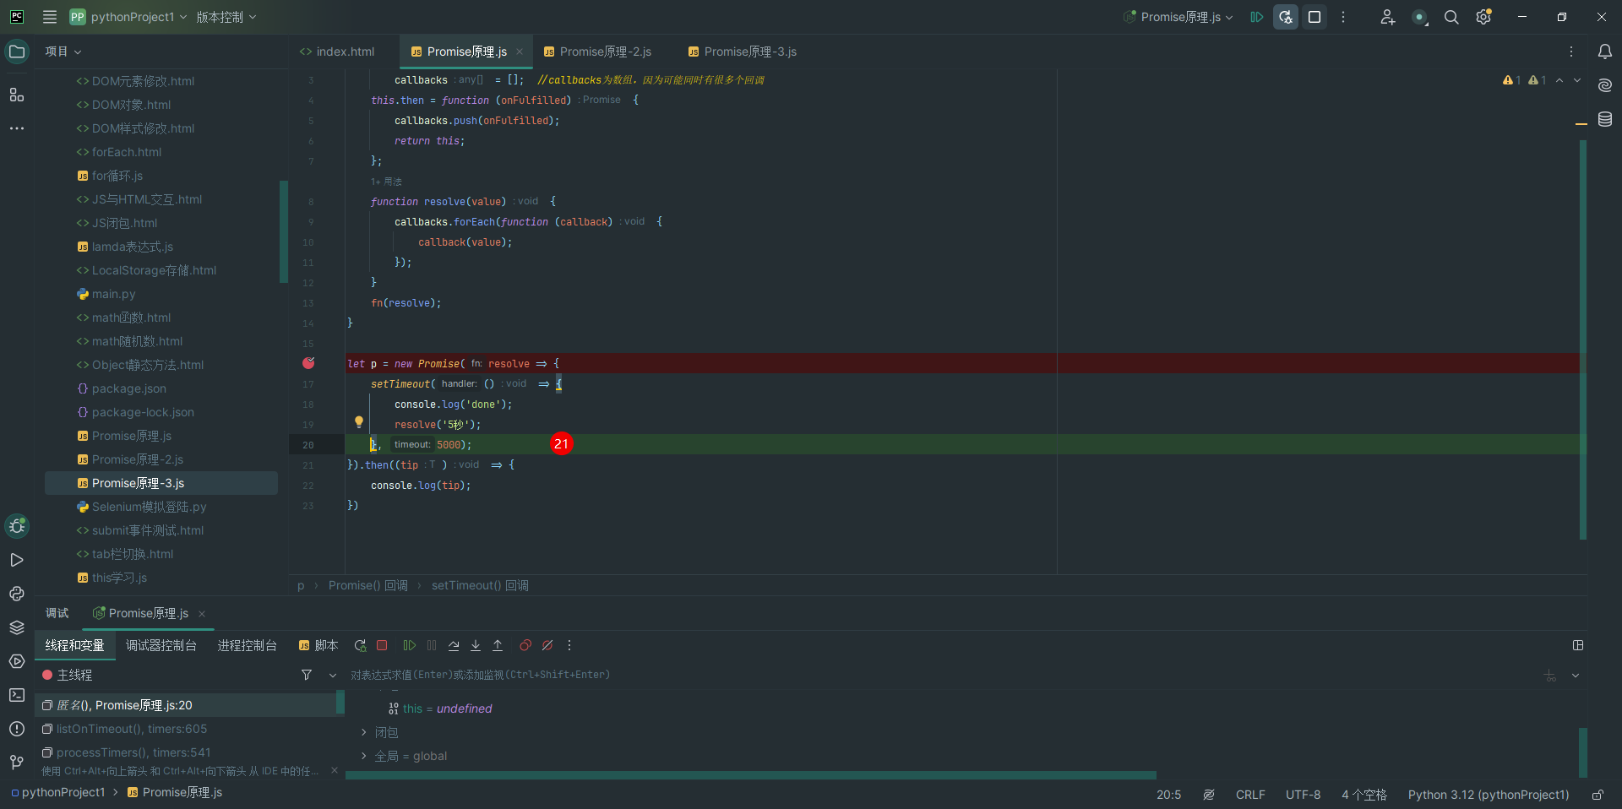Select 进程控制台 debug tab
This screenshot has height=809, width=1622.
click(248, 645)
